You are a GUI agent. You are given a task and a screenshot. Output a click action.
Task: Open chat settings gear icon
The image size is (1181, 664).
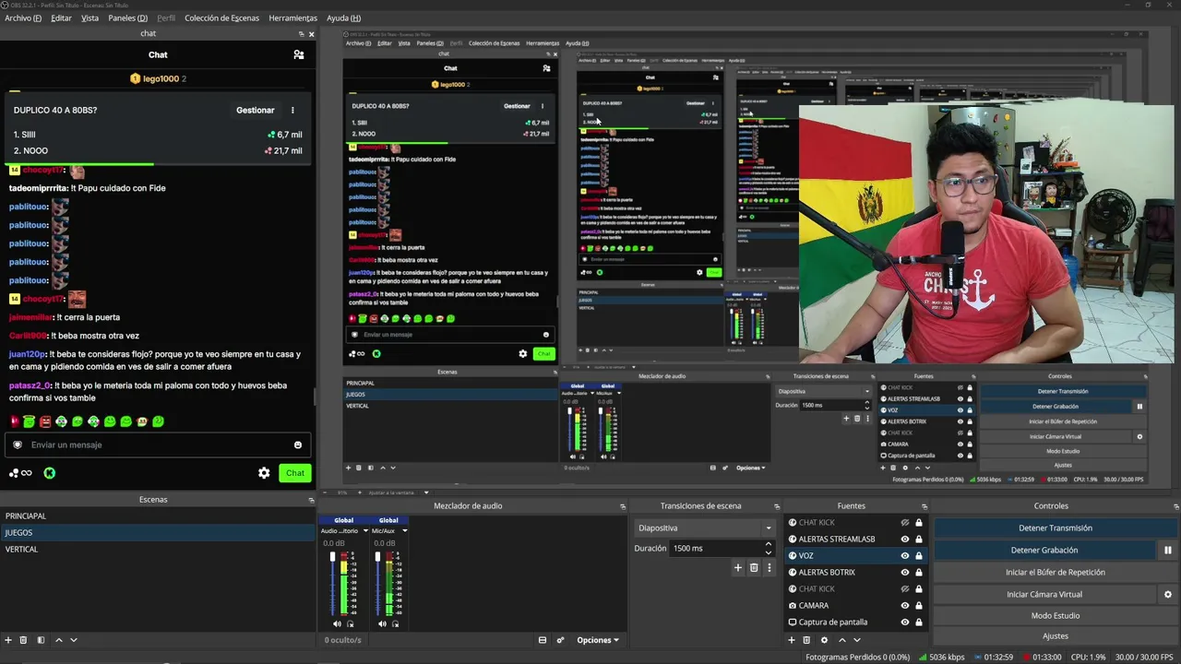(264, 473)
